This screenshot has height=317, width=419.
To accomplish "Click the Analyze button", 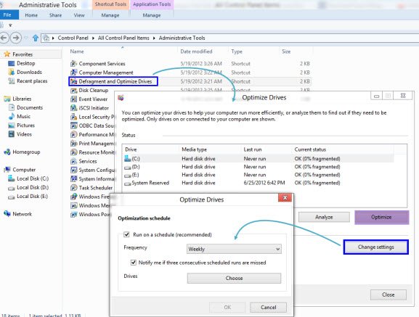I will 324,217.
